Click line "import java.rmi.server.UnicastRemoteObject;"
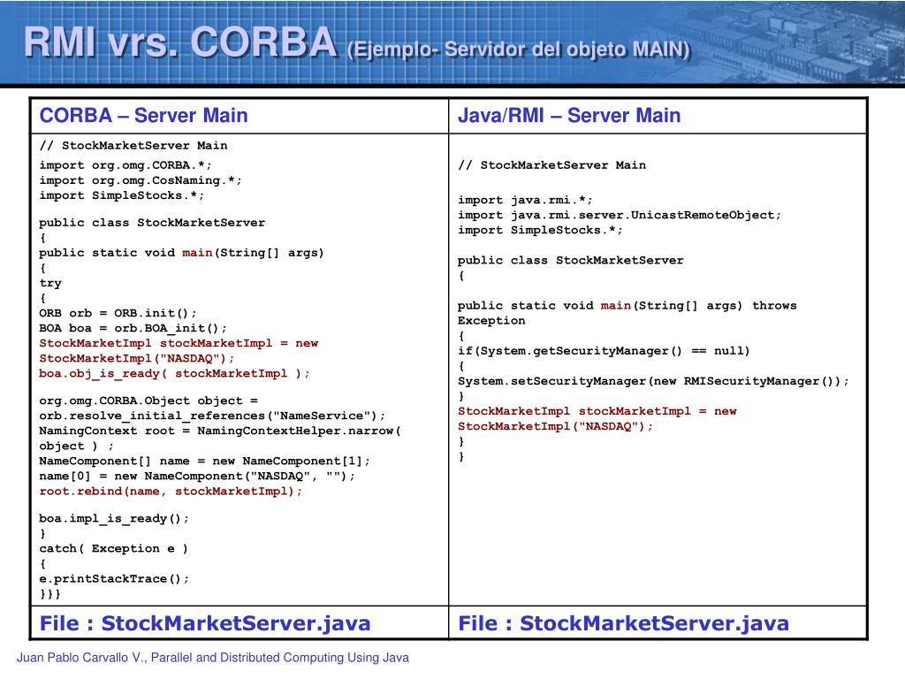The image size is (905, 679). tap(620, 216)
